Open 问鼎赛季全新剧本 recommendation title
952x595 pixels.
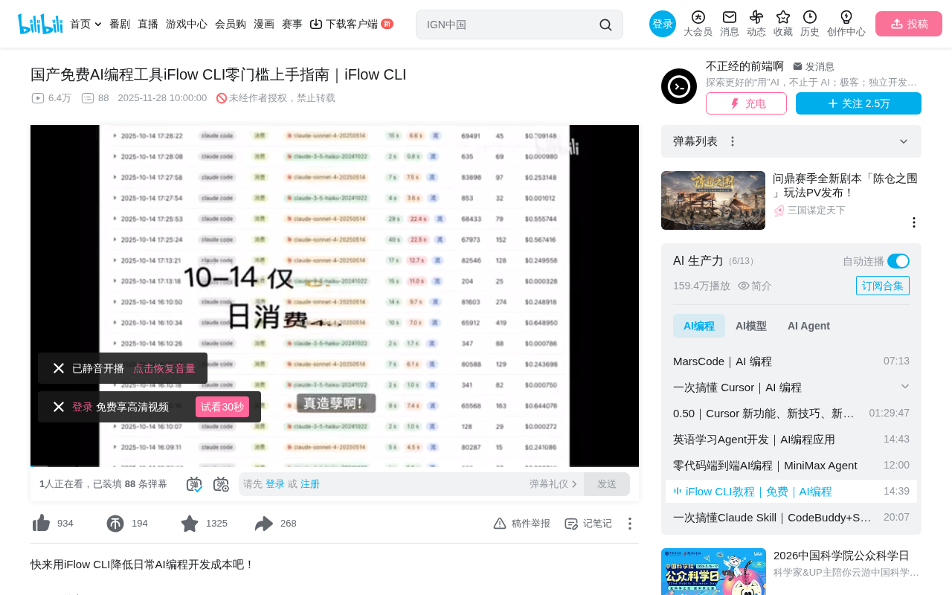(x=845, y=185)
